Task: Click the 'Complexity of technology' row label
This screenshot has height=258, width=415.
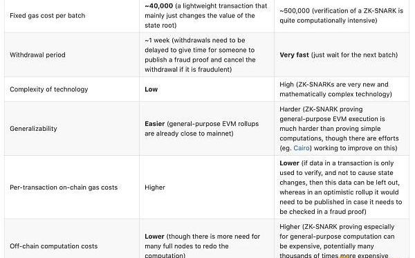Action: coord(49,89)
